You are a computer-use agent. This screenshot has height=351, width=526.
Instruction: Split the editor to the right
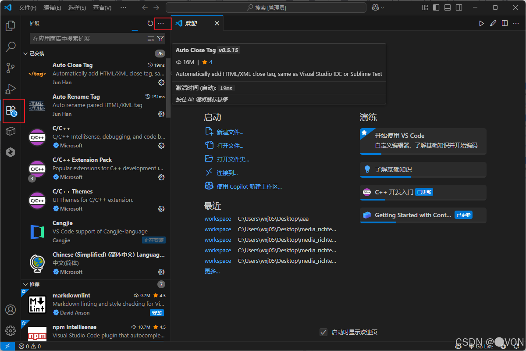(x=505, y=23)
